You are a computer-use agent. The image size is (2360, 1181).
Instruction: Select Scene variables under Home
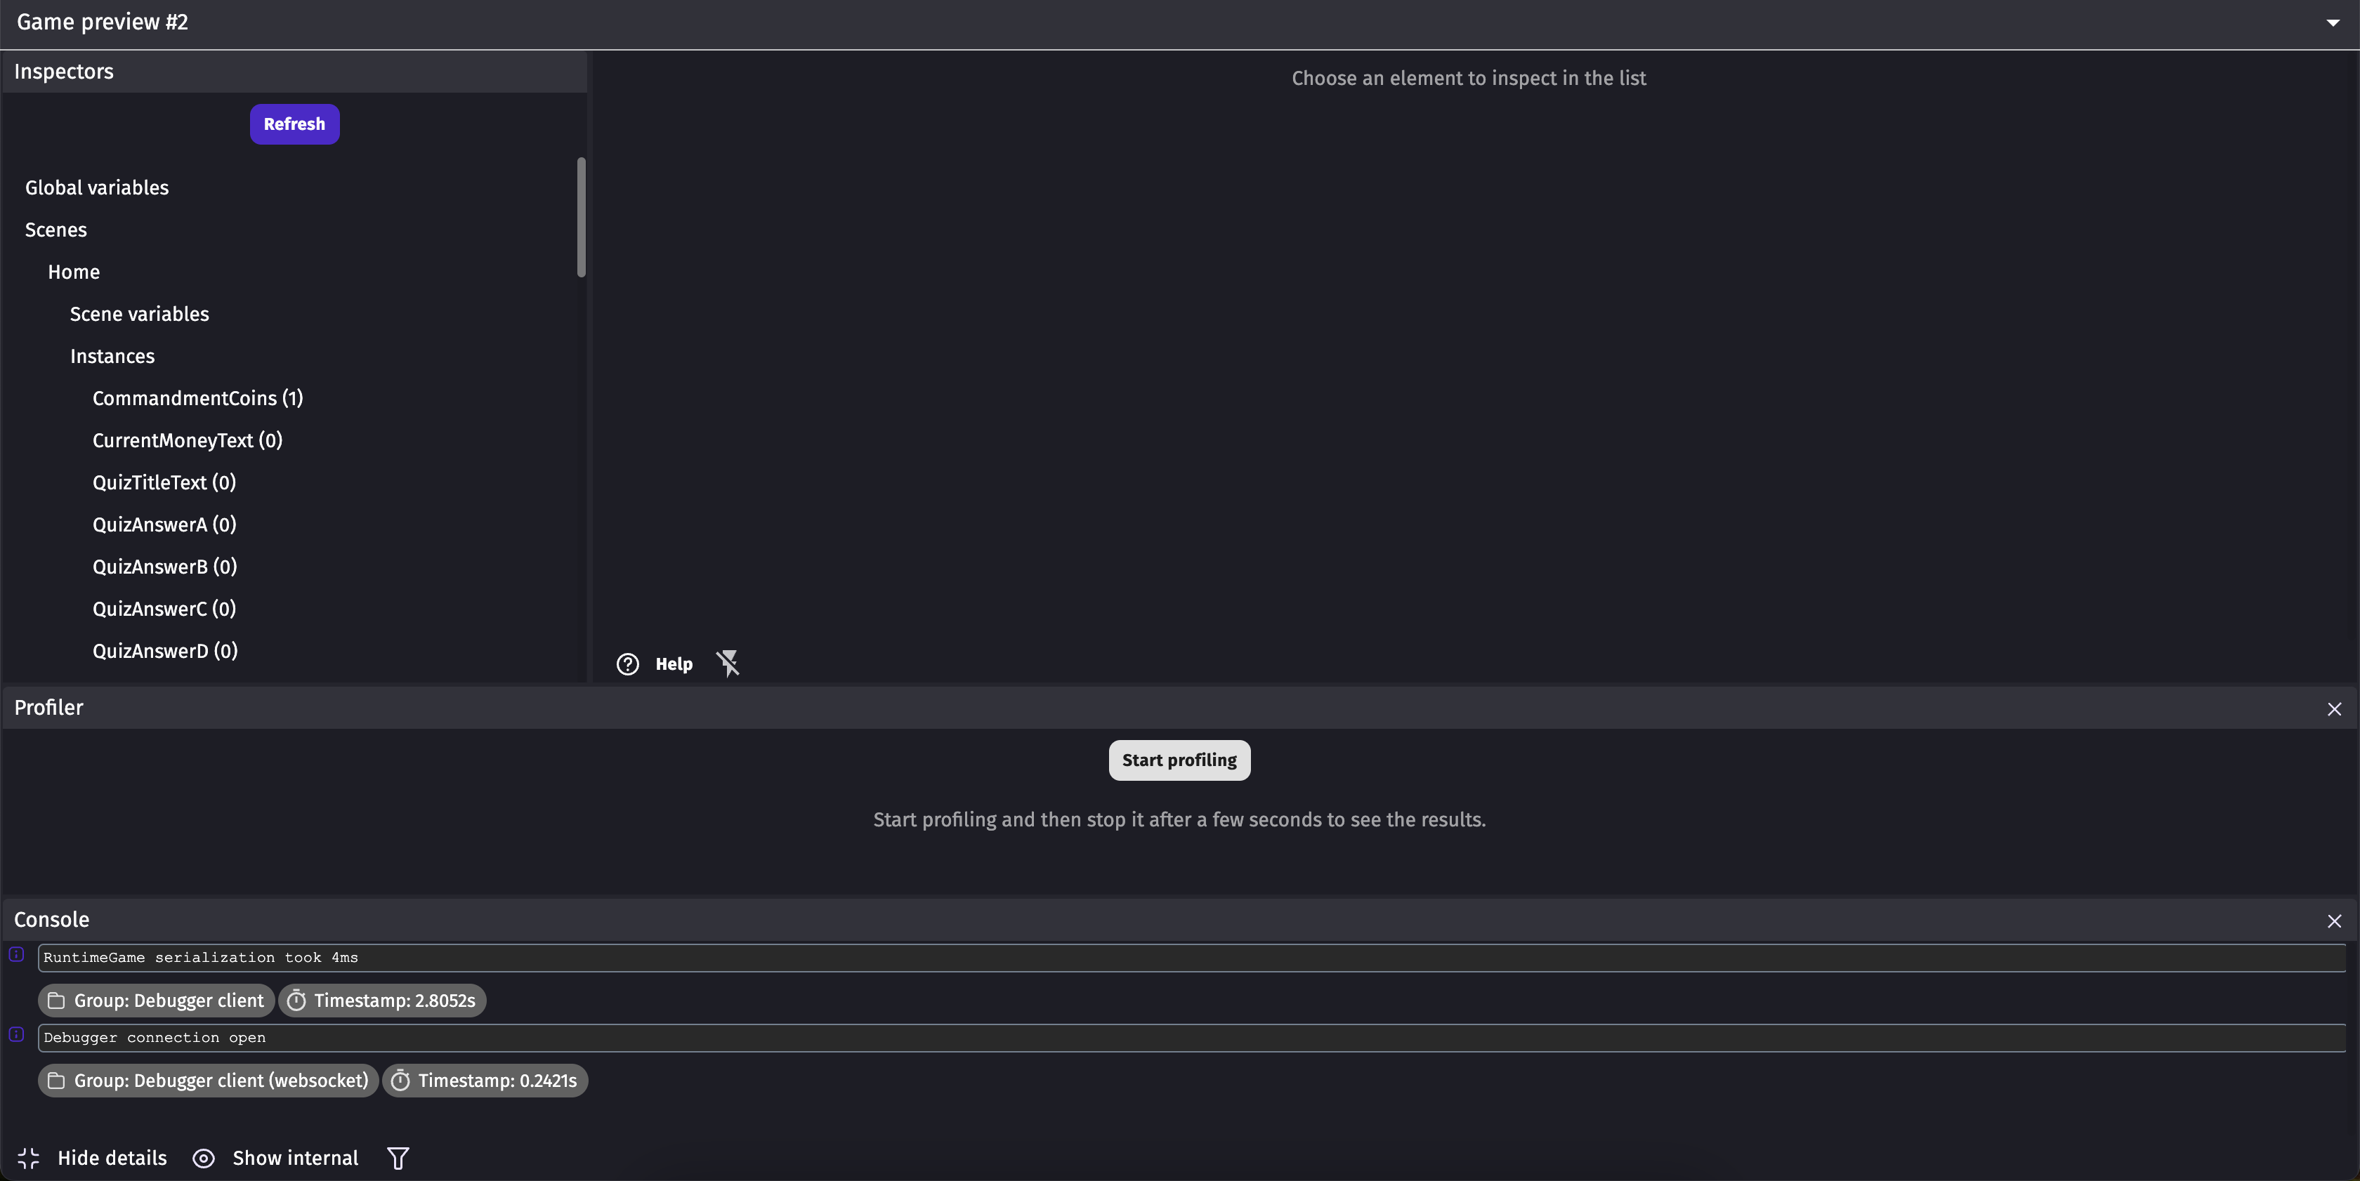(139, 314)
